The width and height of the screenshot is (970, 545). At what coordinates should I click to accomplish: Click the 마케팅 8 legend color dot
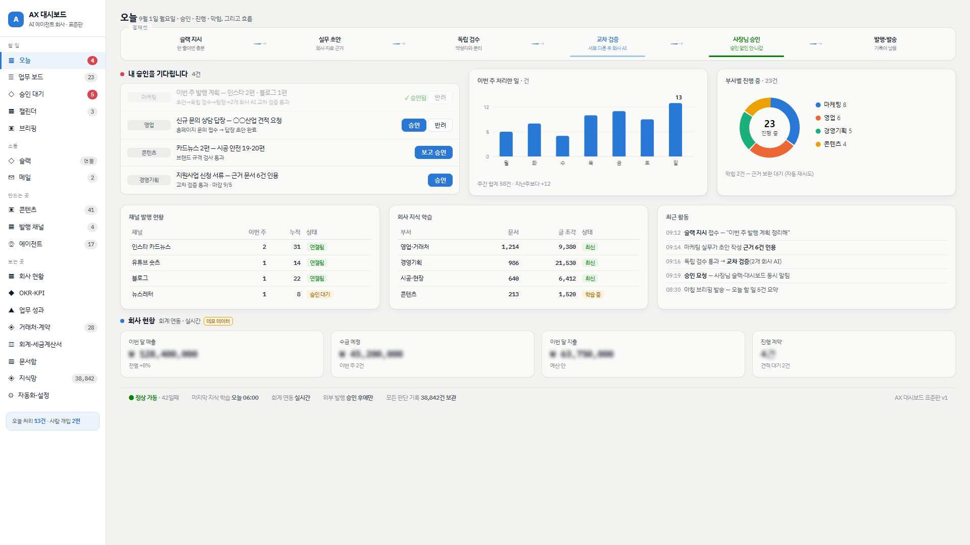[x=818, y=105]
